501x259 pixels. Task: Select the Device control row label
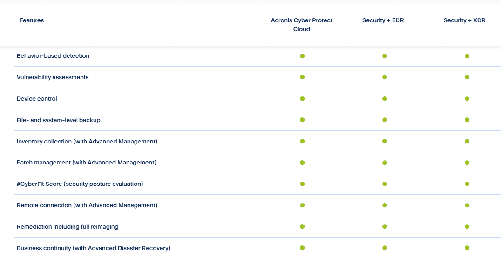click(37, 98)
